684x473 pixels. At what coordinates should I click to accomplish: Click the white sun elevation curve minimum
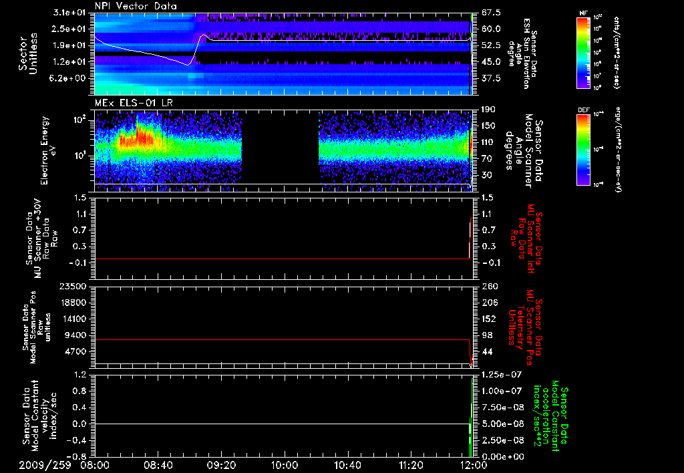[x=188, y=65]
